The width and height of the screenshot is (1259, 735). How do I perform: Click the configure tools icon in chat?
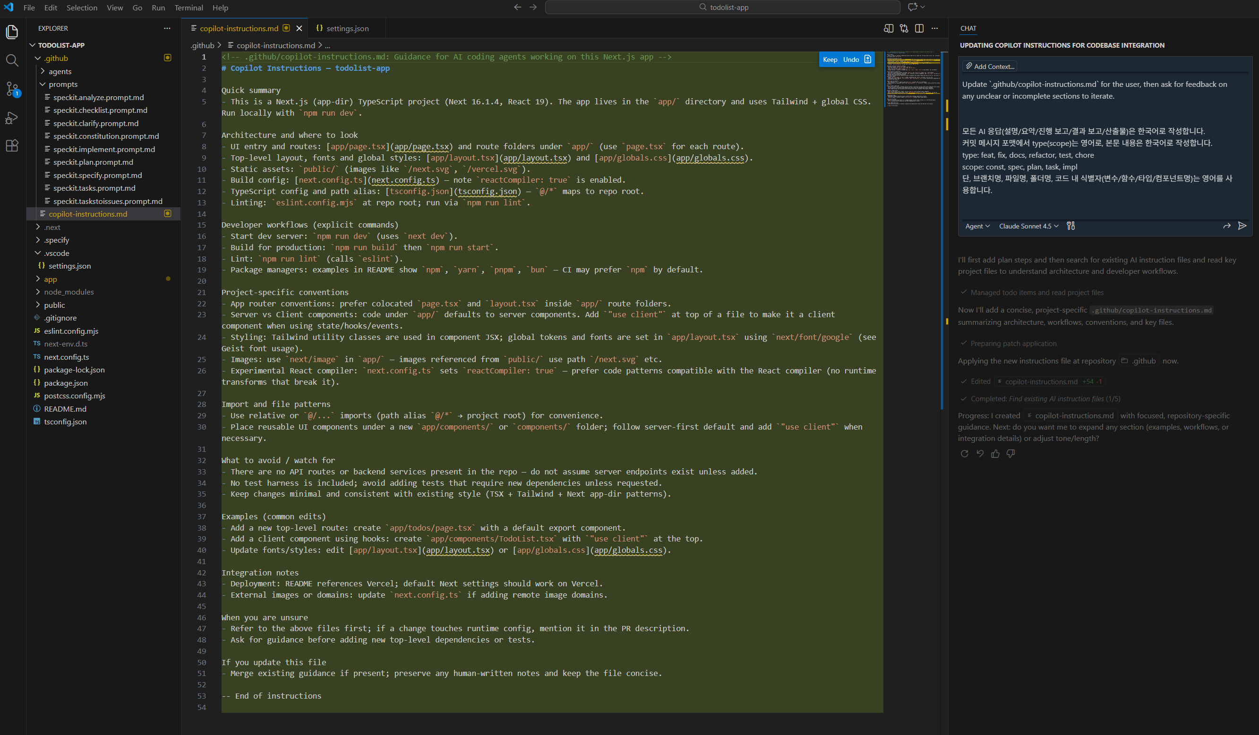point(1071,226)
